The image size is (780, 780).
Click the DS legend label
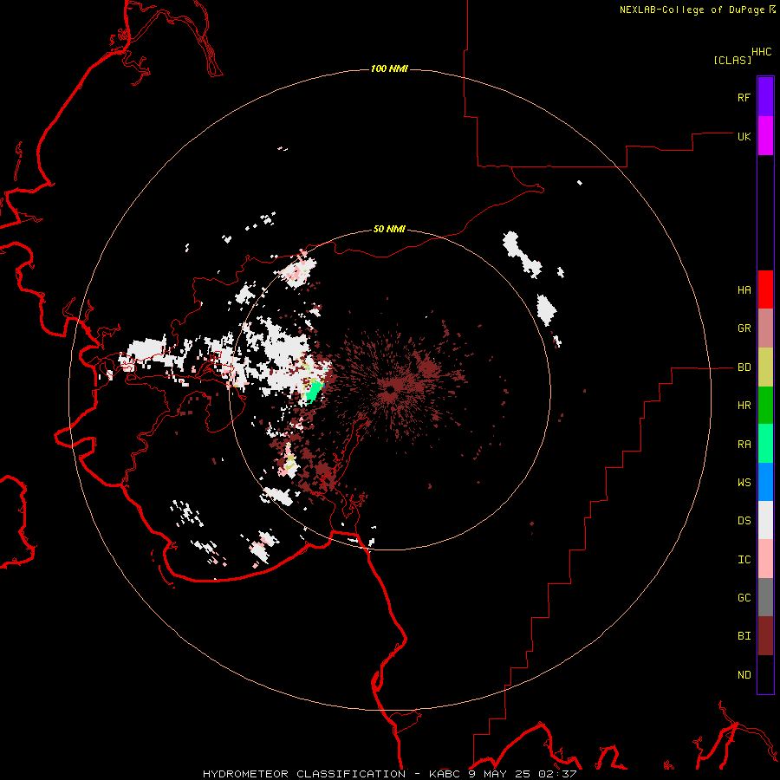click(x=744, y=521)
